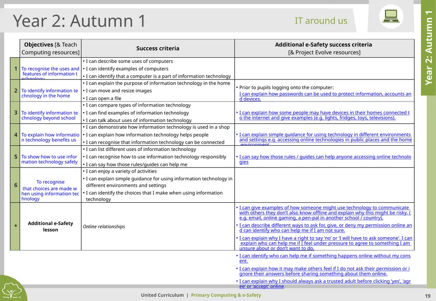Click row number 2 cell

click(x=15, y=91)
